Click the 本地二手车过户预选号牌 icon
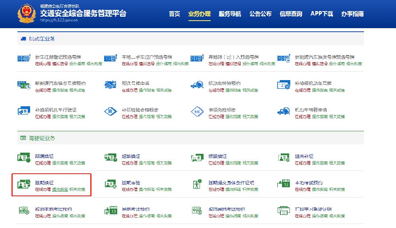The width and height of the screenshot is (396, 228). (110, 58)
